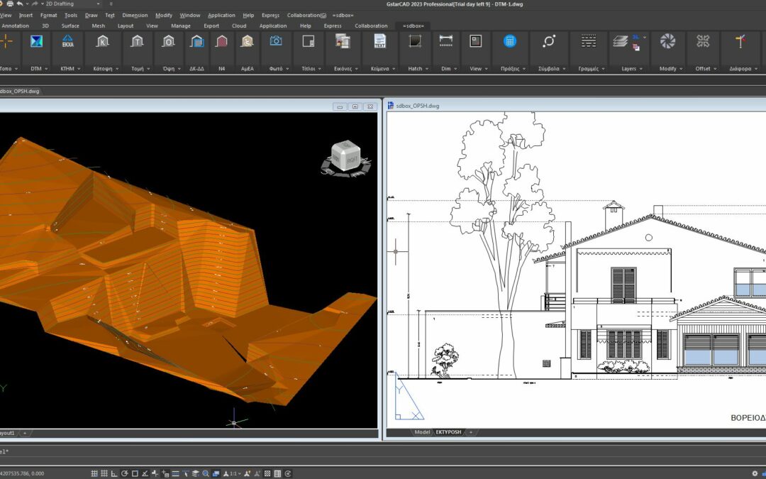
Task: Click the DTM tool icon
Action: 36,42
